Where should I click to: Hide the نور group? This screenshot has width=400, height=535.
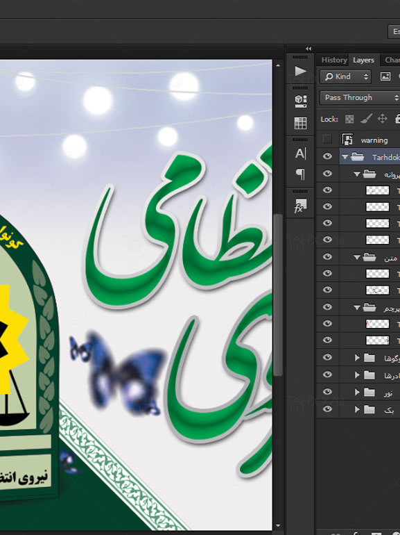point(327,392)
